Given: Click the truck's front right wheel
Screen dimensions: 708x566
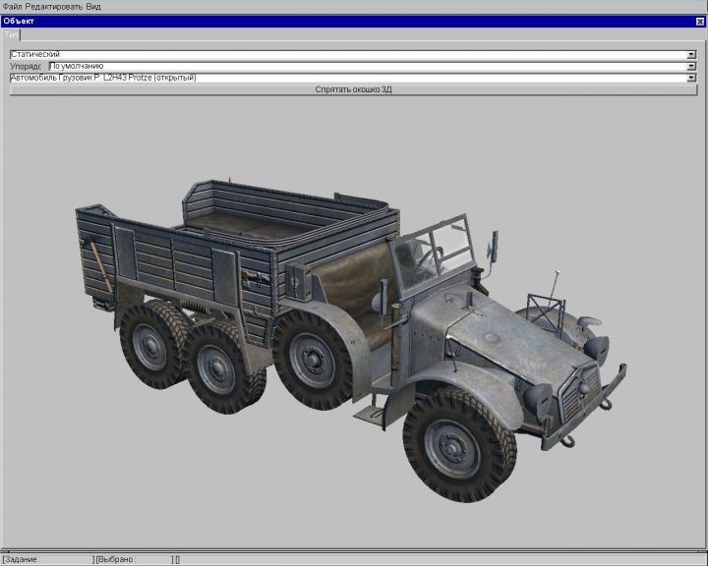Looking at the screenshot, I should click(458, 444).
